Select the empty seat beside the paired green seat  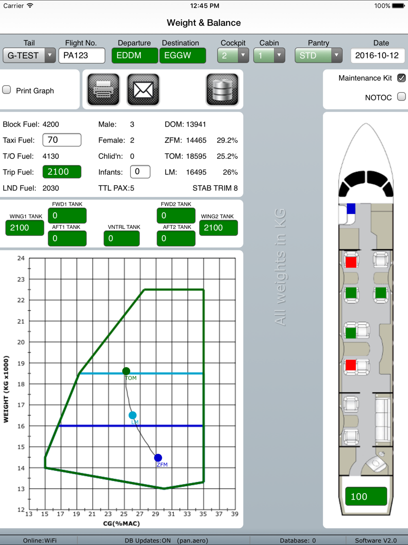pos(363,330)
